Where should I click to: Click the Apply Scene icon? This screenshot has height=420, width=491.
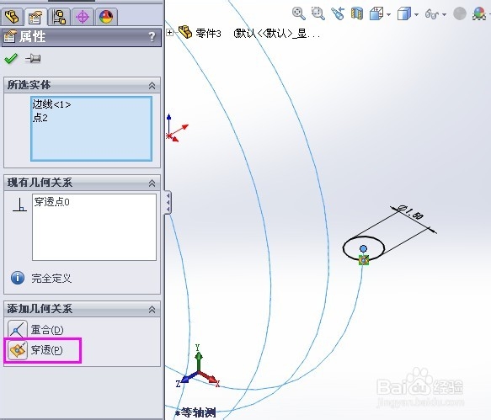pyautogui.click(x=479, y=13)
